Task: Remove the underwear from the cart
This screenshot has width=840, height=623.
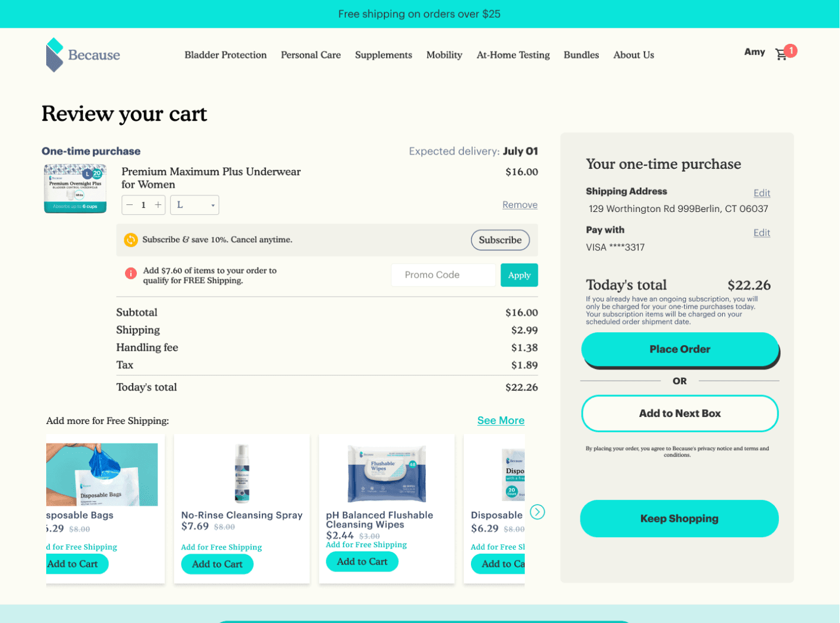Action: tap(520, 205)
